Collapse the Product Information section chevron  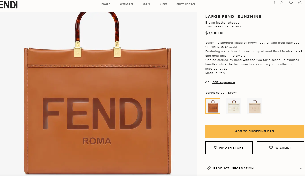pyautogui.click(x=301, y=169)
